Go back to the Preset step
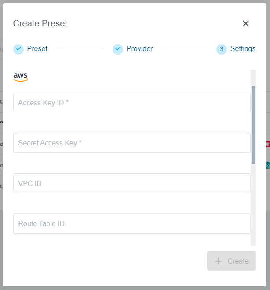 click(37, 49)
